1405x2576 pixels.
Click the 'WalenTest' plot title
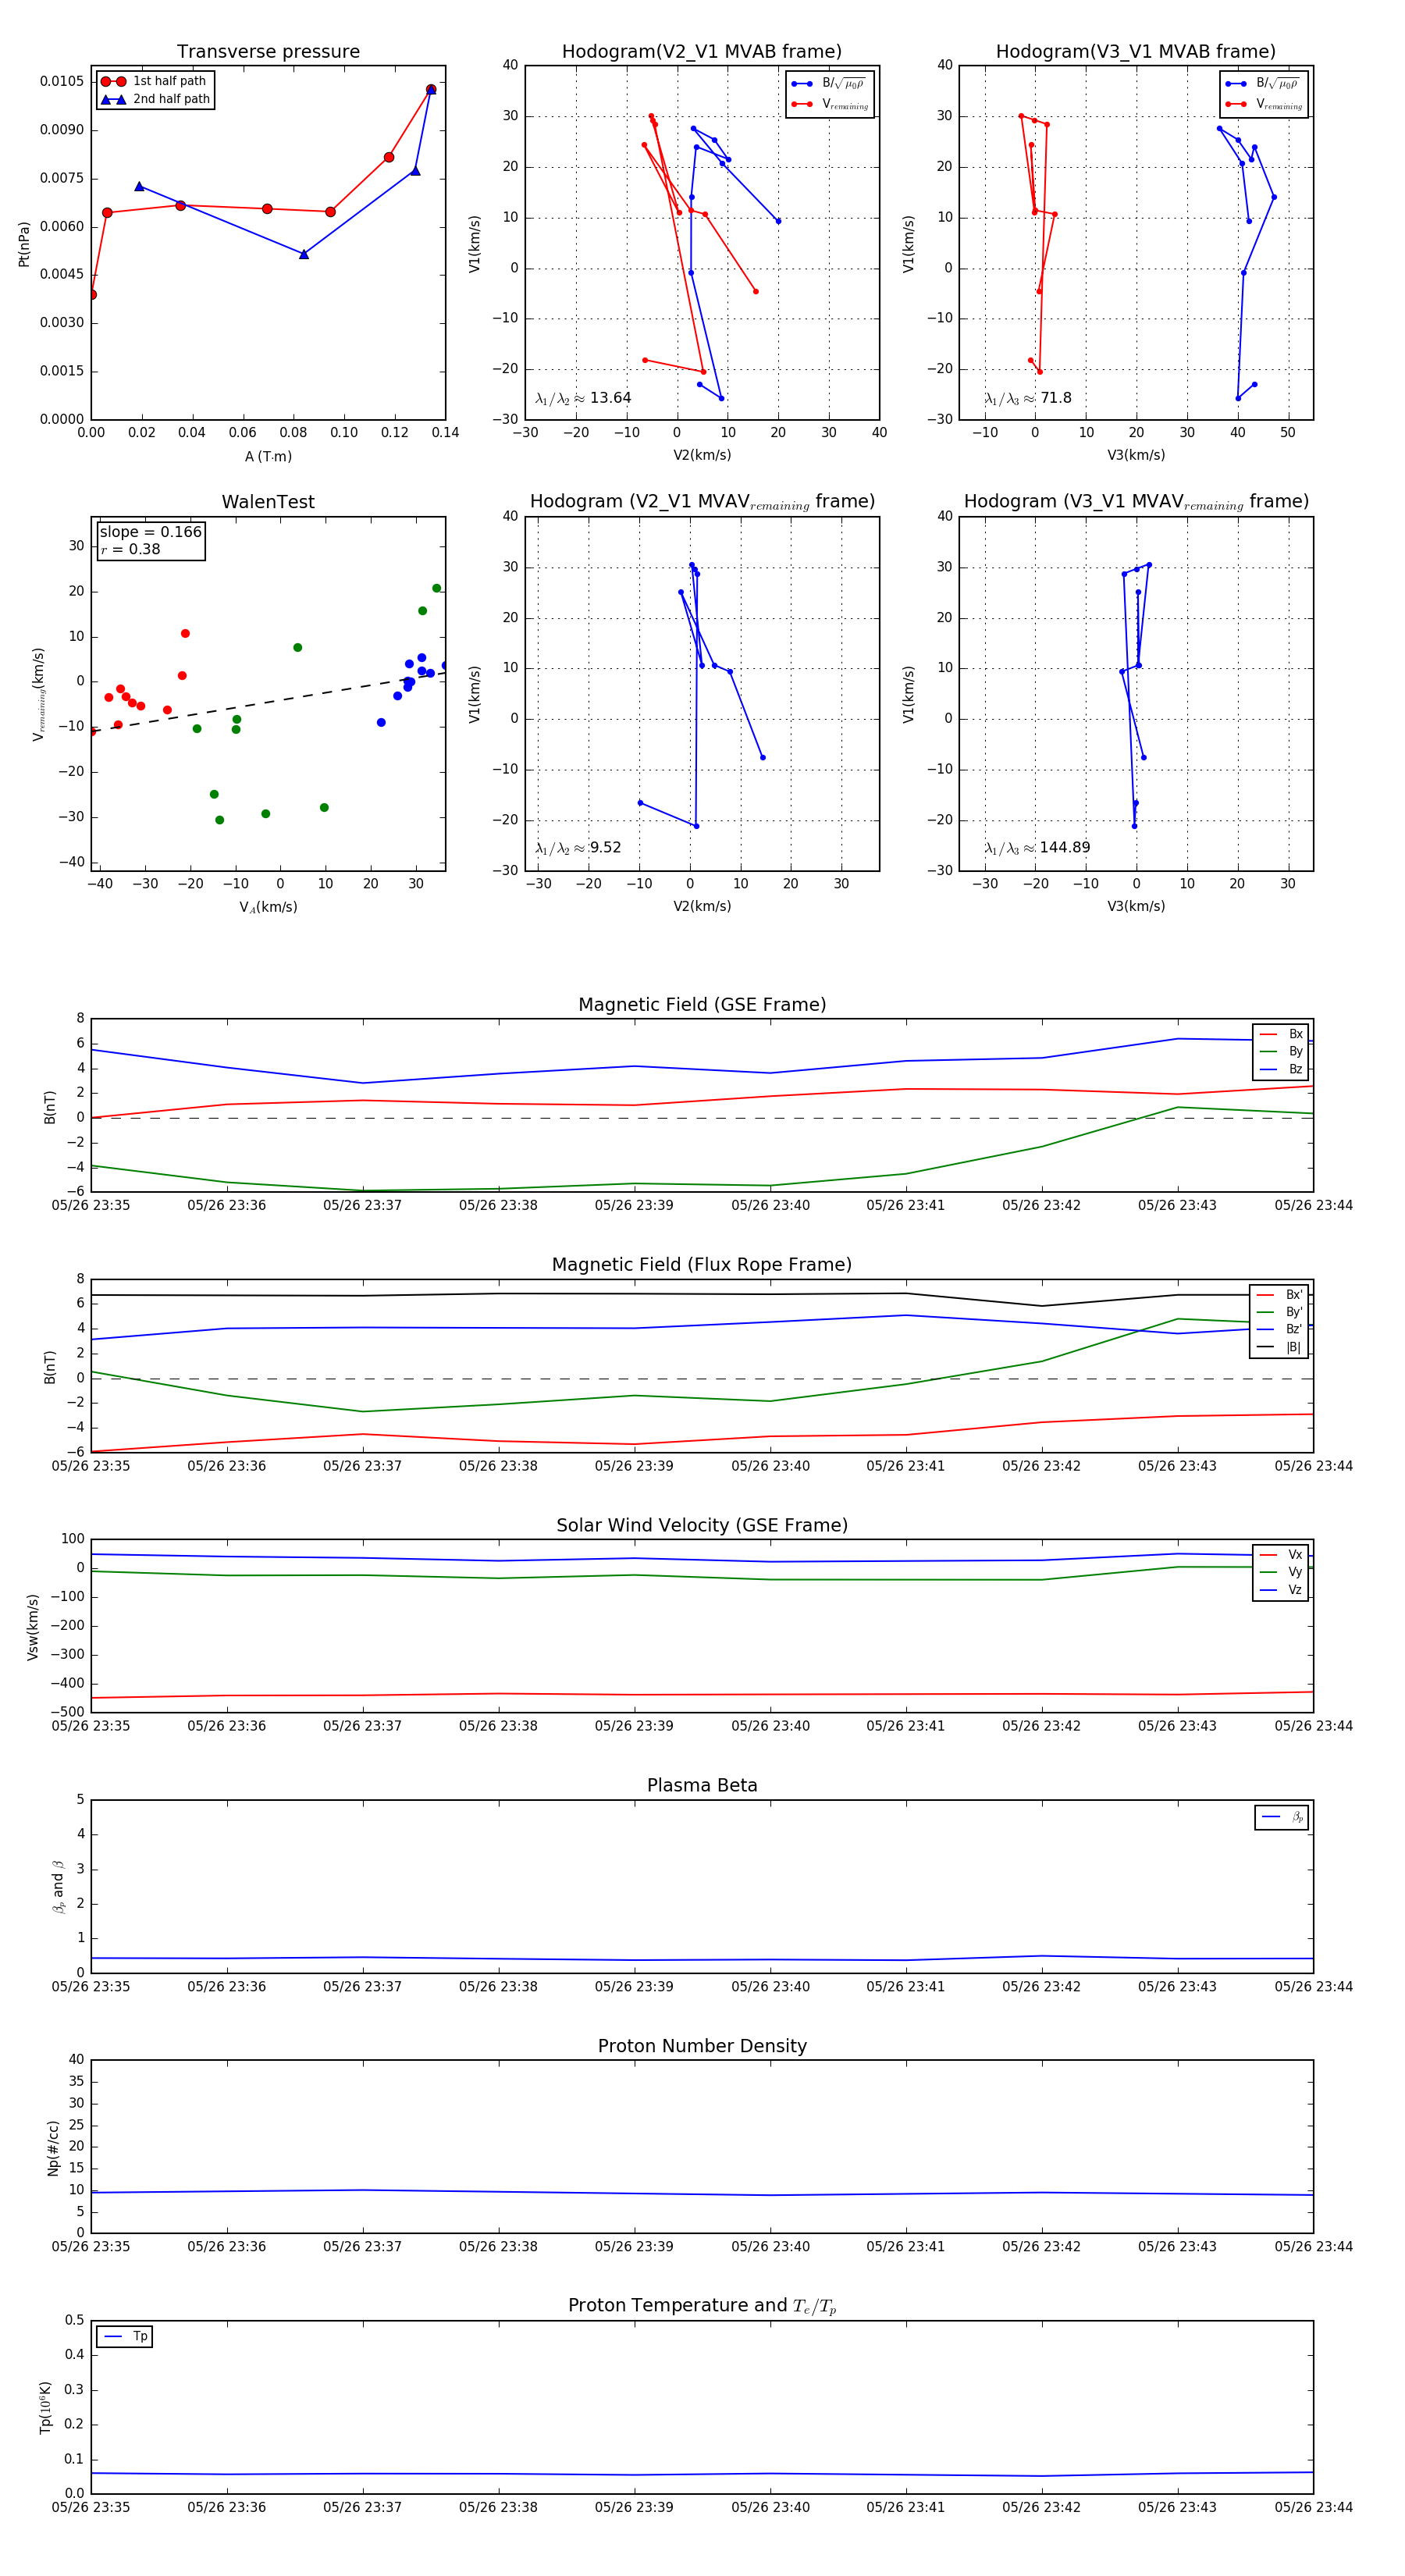pos(268,502)
